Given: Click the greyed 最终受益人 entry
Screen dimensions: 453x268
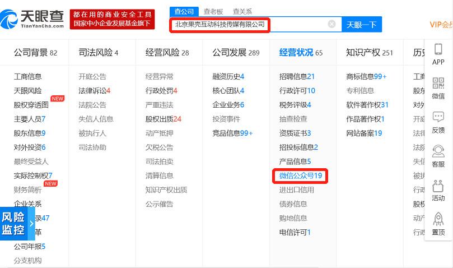Looking at the screenshot, I should tap(31, 161).
